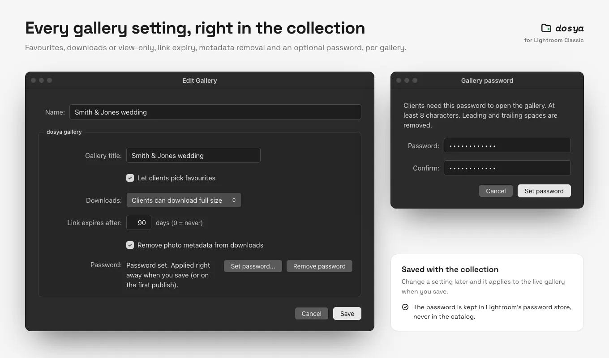Click the checkmark circle icon in Saved card

(405, 307)
